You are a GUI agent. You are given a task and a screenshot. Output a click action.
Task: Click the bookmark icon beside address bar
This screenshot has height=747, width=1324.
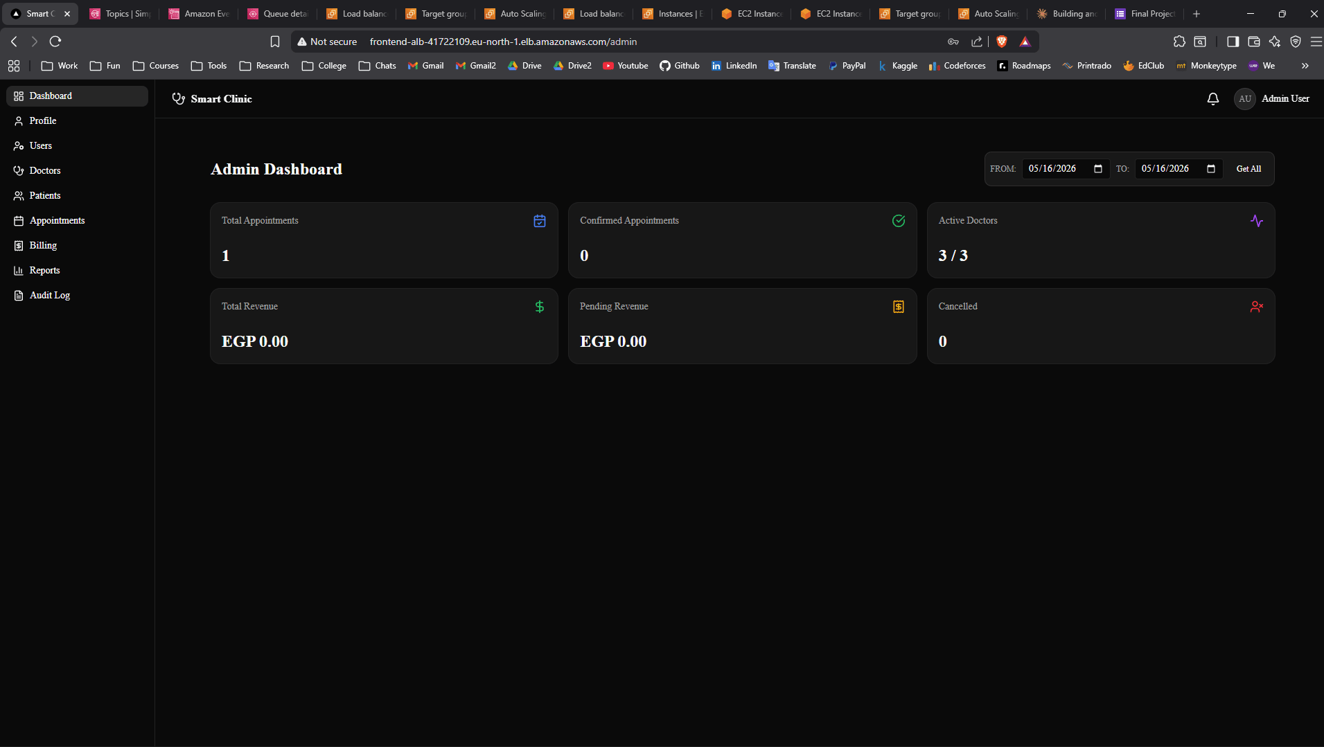(275, 42)
